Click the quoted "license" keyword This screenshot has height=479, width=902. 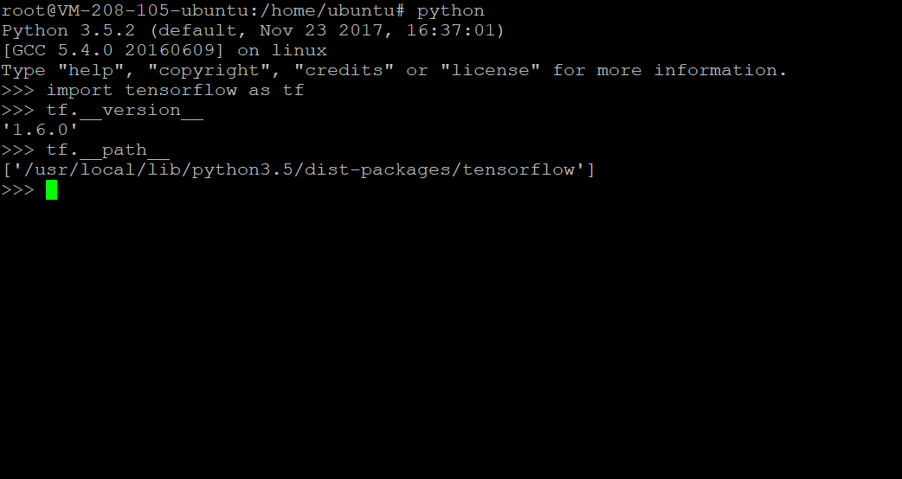coord(491,71)
